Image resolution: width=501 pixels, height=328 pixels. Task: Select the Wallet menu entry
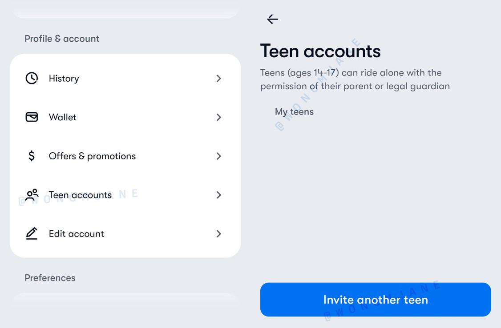[62, 117]
